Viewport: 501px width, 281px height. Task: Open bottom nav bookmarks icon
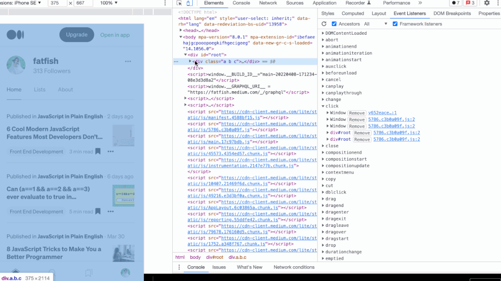coord(89,273)
